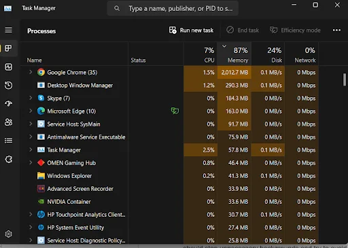
Task: Click the efficiency mode leaf icon for Edge
Action: 175,111
